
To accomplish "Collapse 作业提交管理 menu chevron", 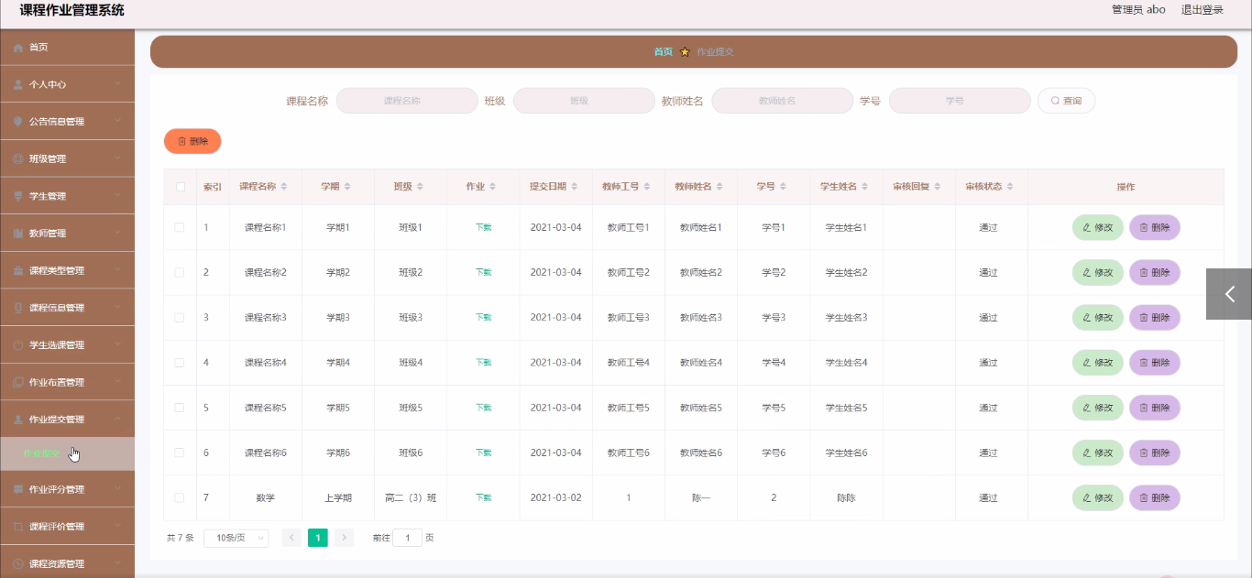I will click(x=118, y=420).
